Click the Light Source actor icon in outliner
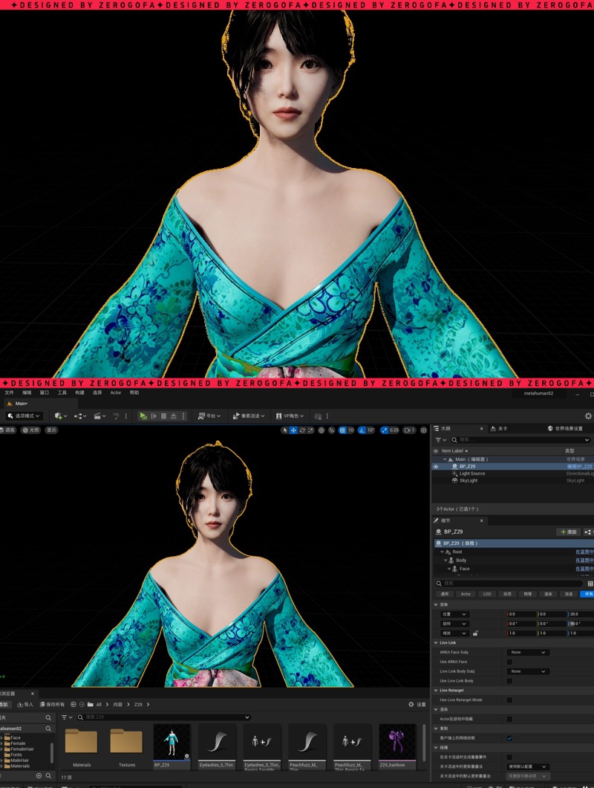 point(454,474)
